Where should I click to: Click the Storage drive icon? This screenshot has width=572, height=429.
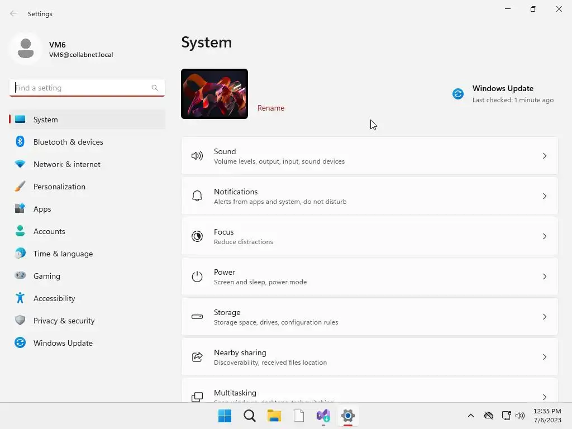tap(197, 317)
